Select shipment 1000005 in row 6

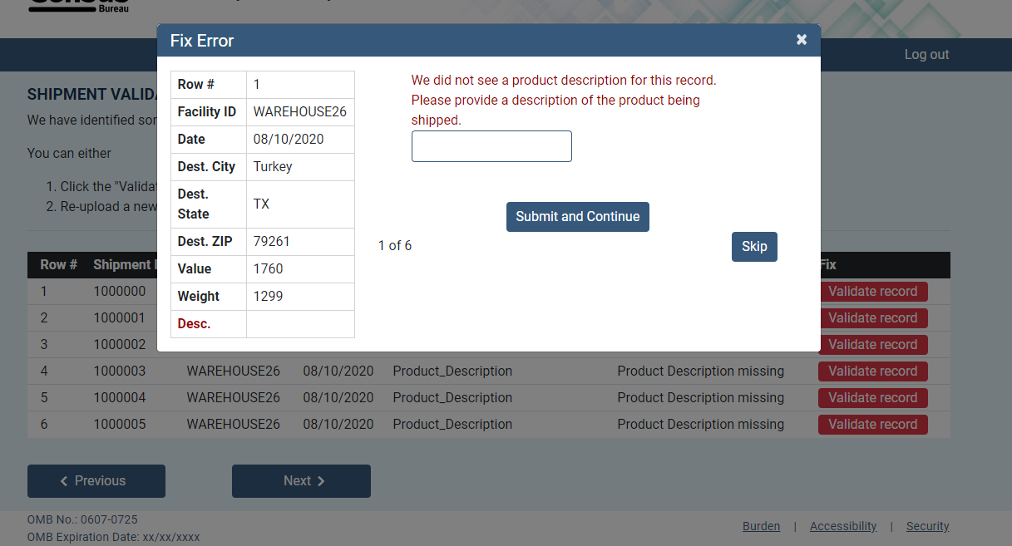pos(119,425)
